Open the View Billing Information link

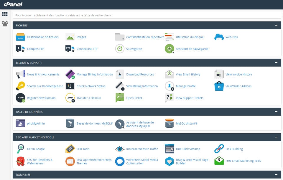tap(142, 86)
